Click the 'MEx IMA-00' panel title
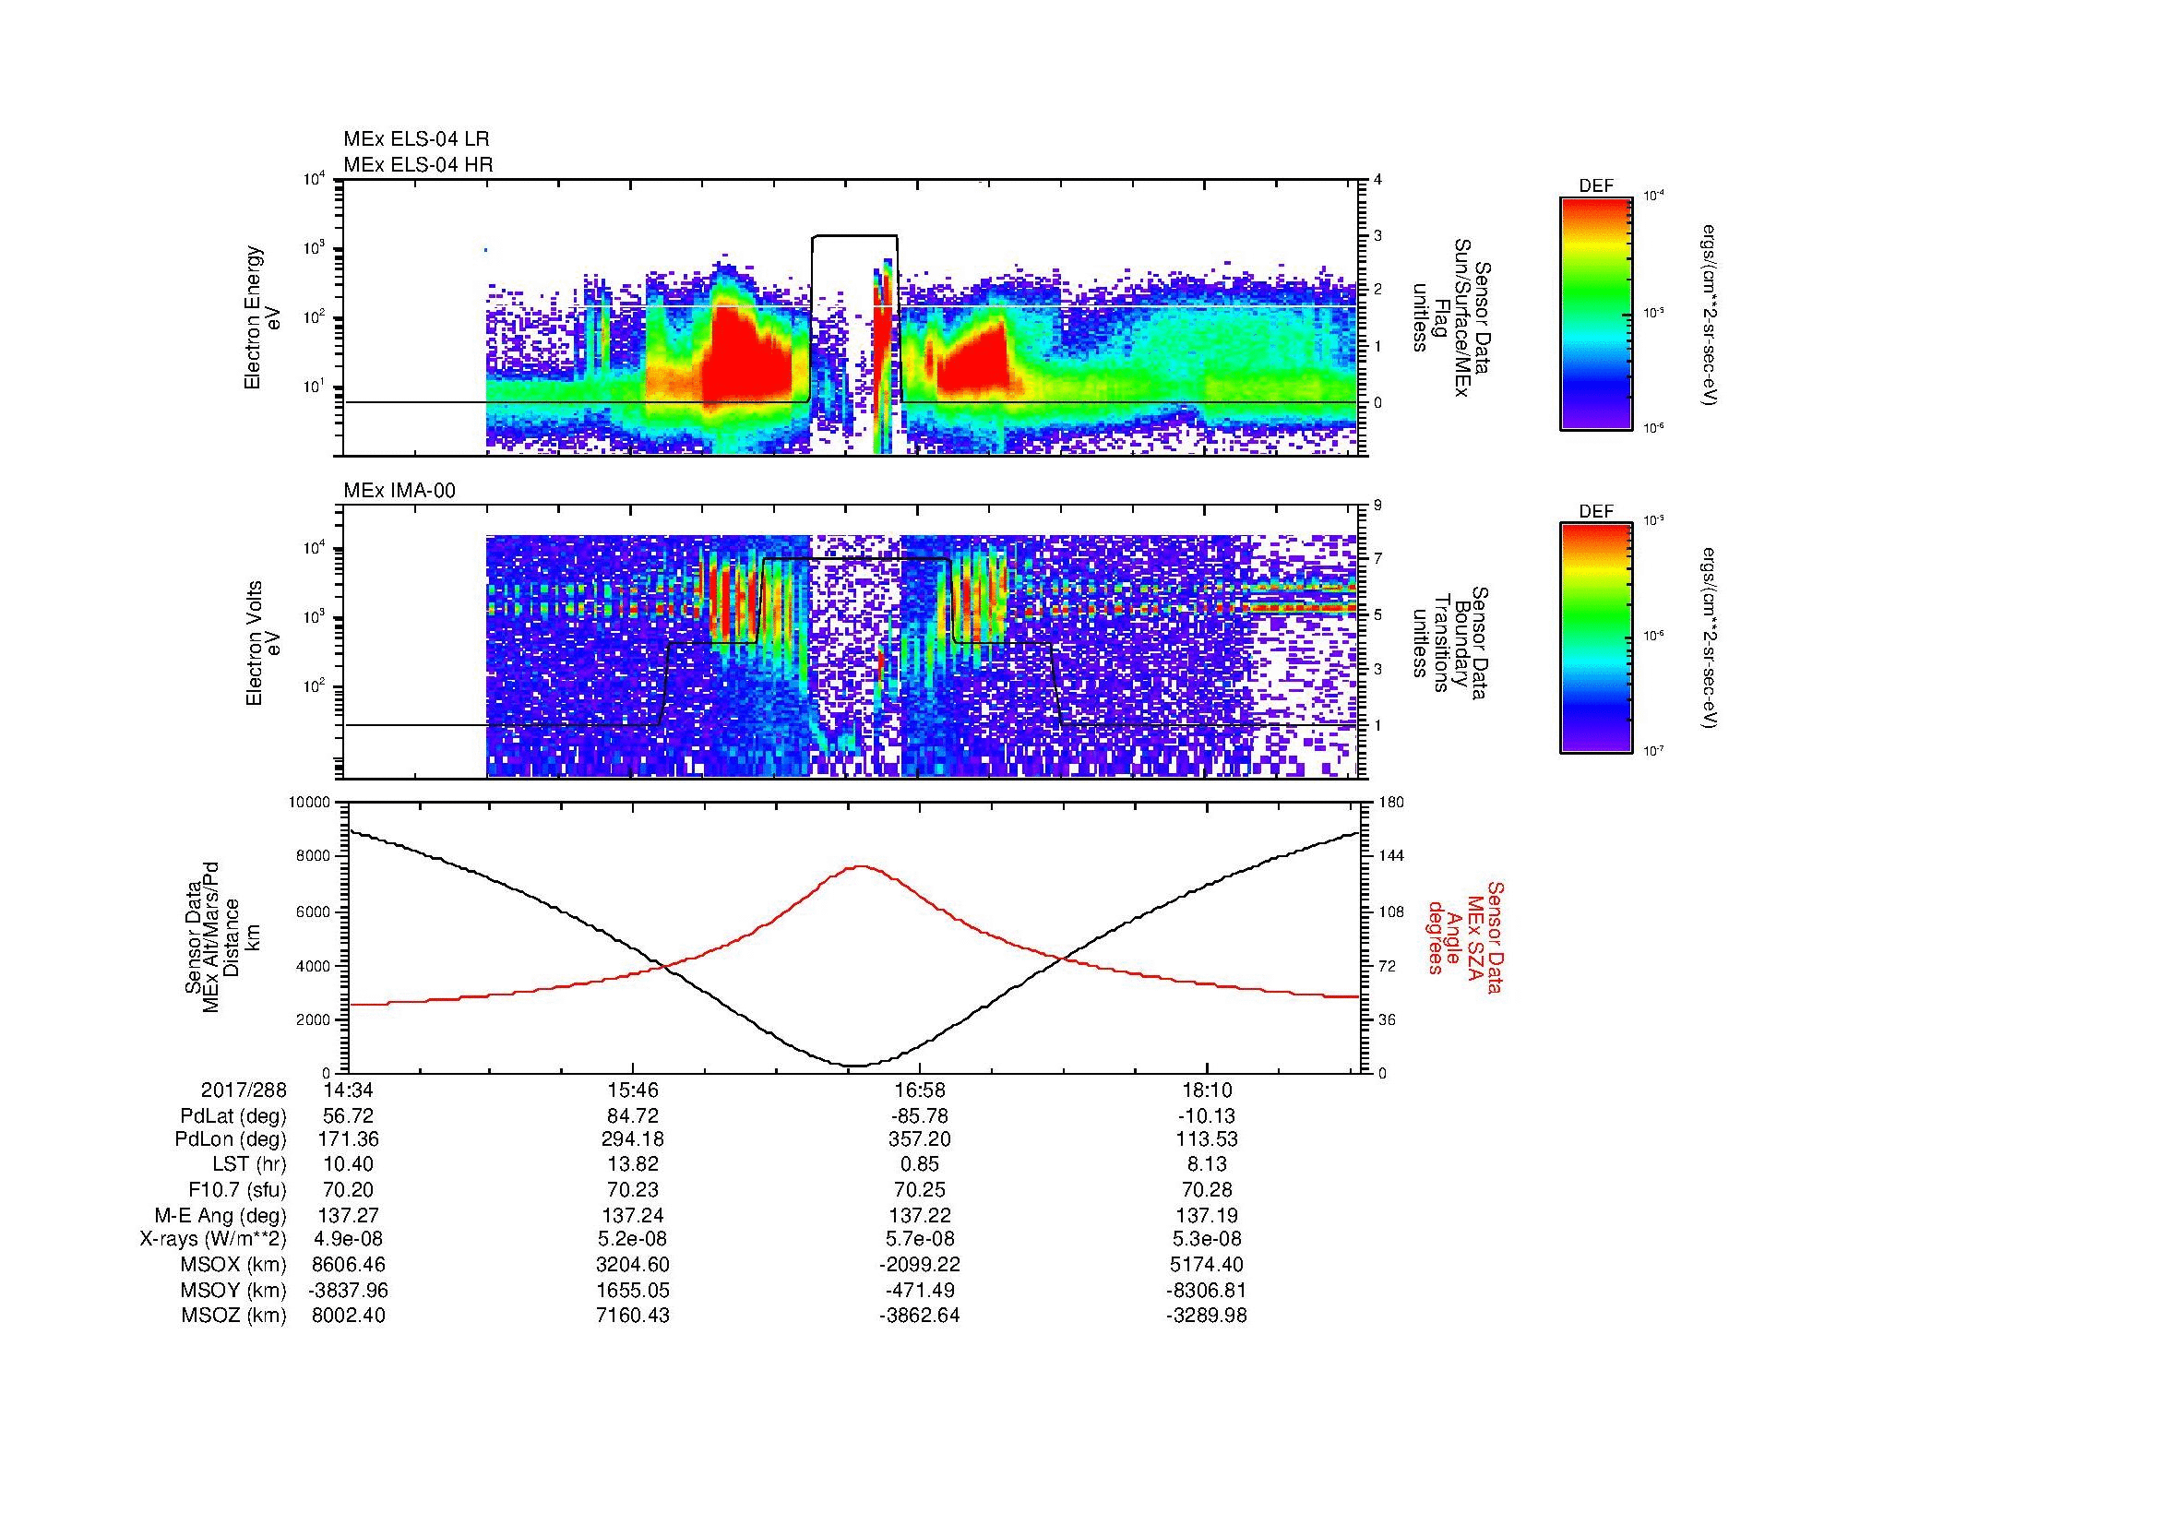Viewport: 2158px width, 1525px height. pyautogui.click(x=399, y=491)
